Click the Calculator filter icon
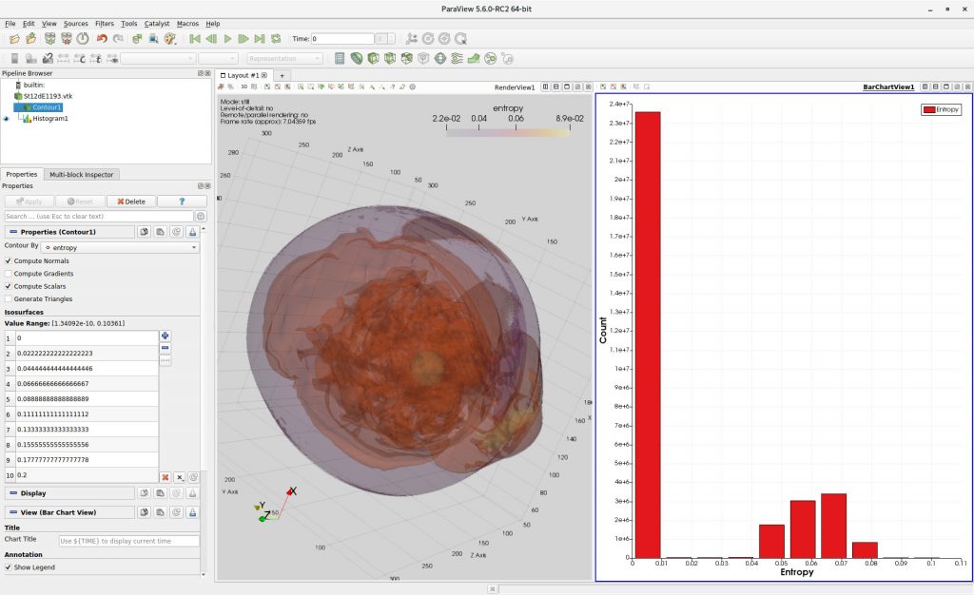This screenshot has height=595, width=974. 341,58
